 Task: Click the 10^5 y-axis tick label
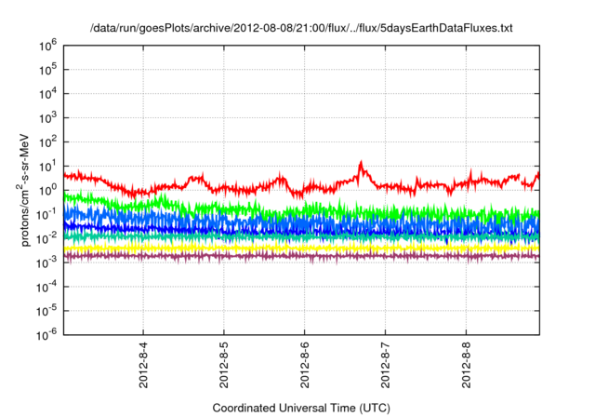pyautogui.click(x=47, y=70)
